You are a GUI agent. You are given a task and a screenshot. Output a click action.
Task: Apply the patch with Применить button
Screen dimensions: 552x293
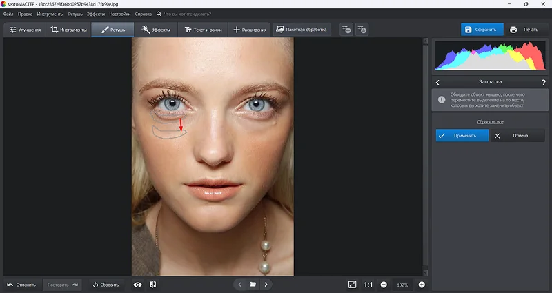pyautogui.click(x=462, y=135)
